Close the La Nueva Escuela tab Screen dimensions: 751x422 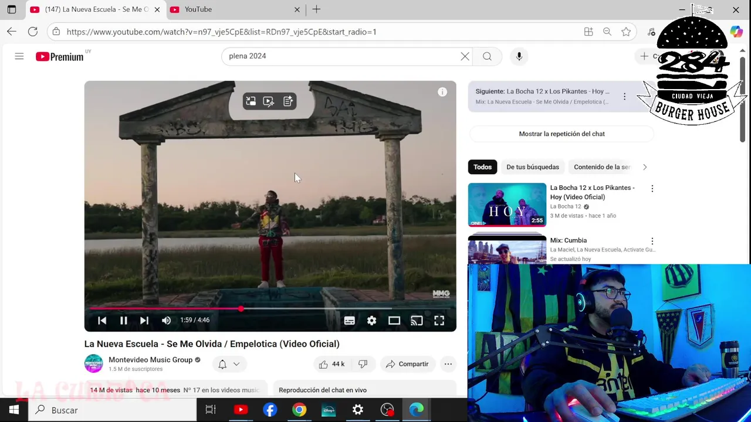pos(157,9)
